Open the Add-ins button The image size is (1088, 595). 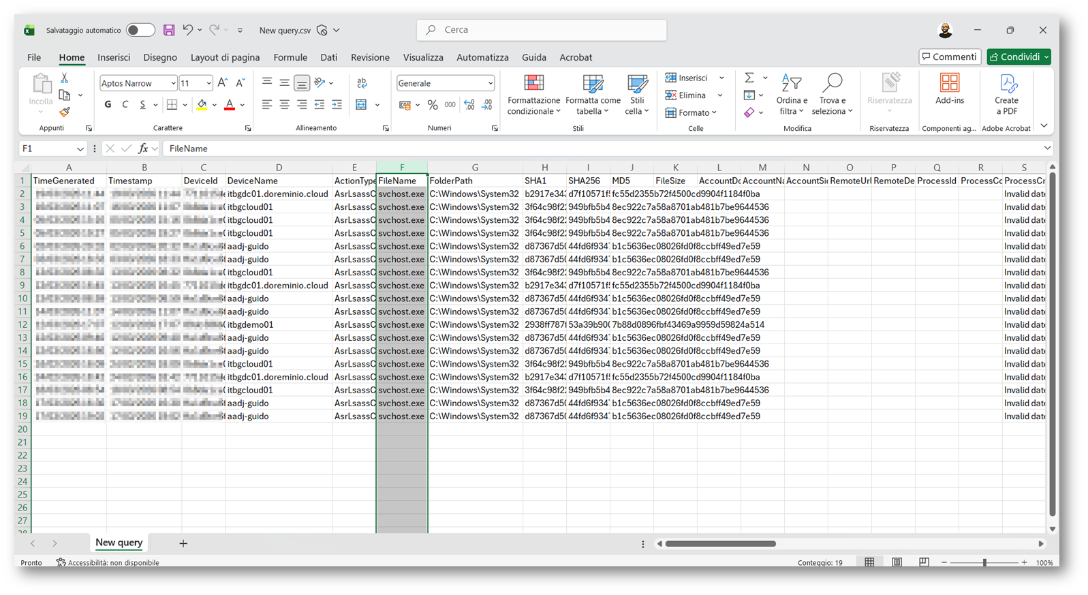[x=949, y=84]
